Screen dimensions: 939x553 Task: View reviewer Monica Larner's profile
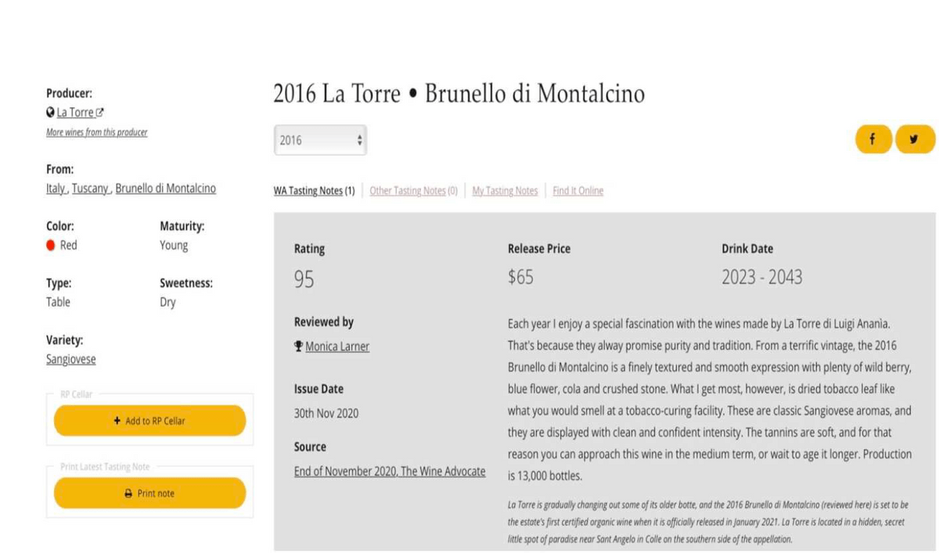point(337,347)
